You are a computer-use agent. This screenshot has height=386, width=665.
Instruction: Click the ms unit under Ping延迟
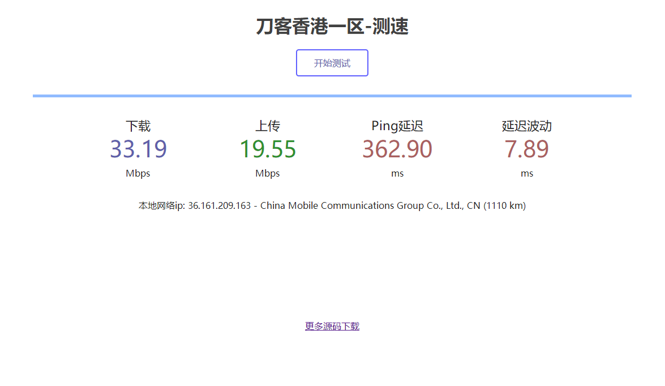[x=397, y=173]
